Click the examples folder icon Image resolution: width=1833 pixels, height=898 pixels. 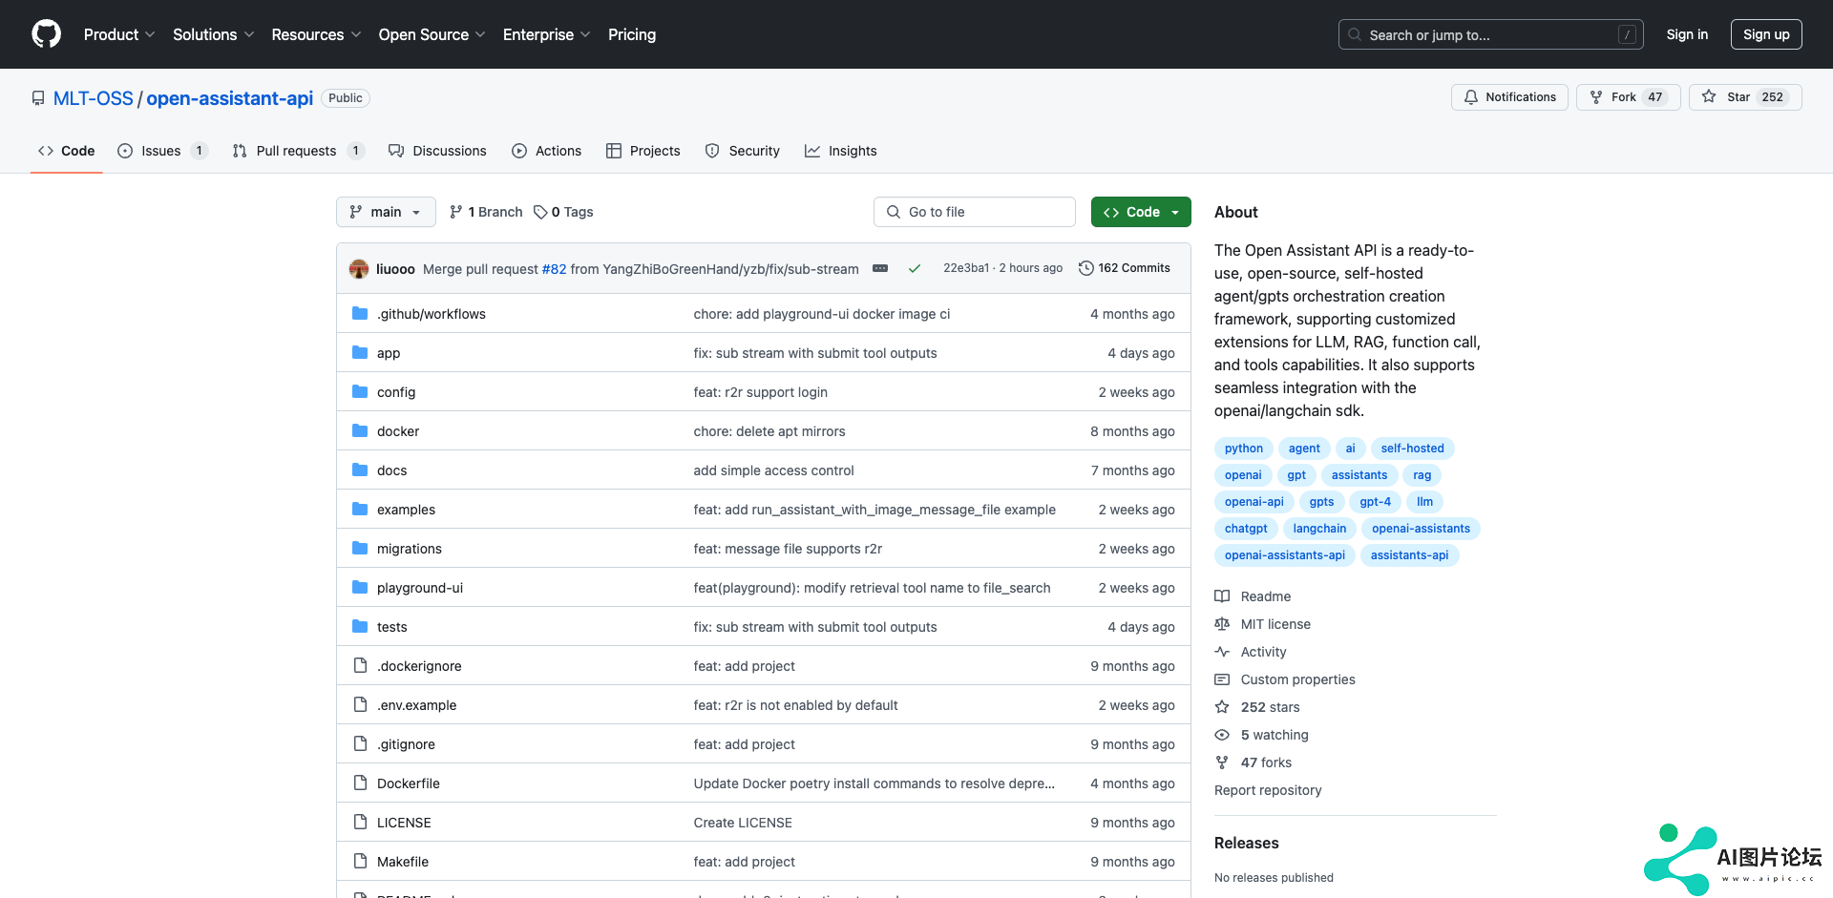click(x=360, y=510)
